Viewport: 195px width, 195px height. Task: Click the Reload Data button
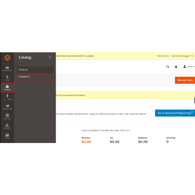click(185, 80)
